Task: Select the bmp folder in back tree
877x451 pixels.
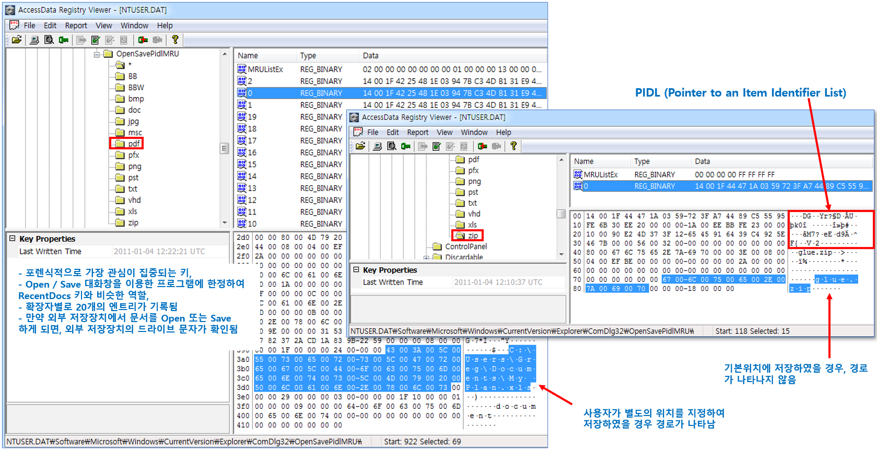Action: [x=130, y=99]
